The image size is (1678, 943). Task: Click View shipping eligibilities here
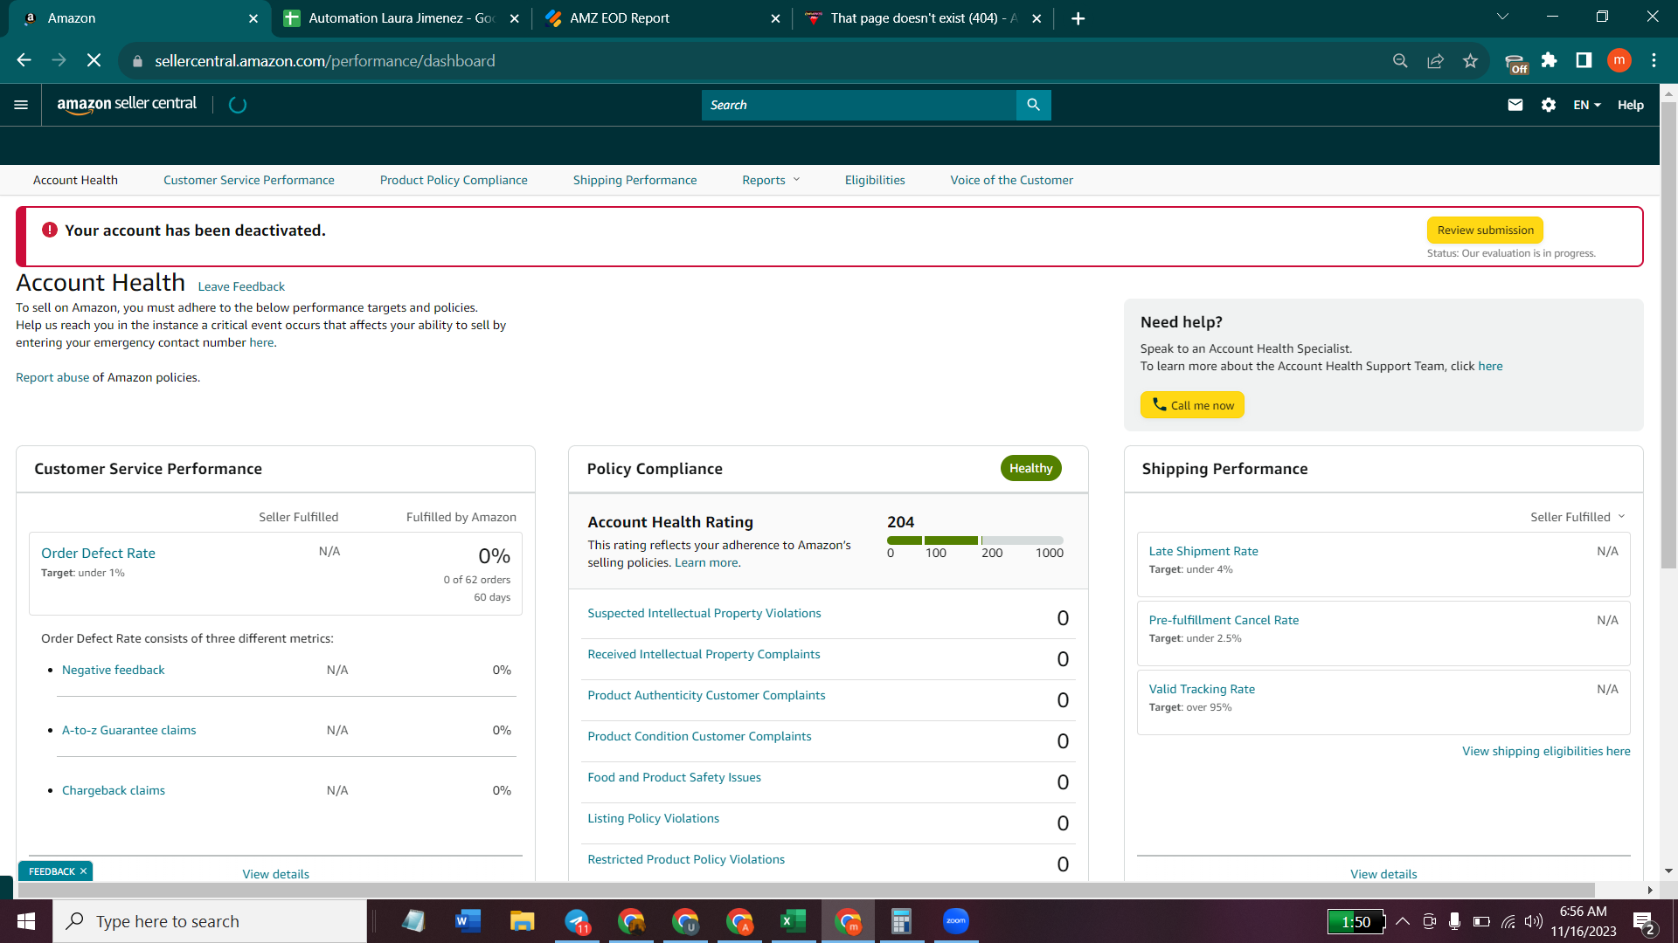point(1546,751)
